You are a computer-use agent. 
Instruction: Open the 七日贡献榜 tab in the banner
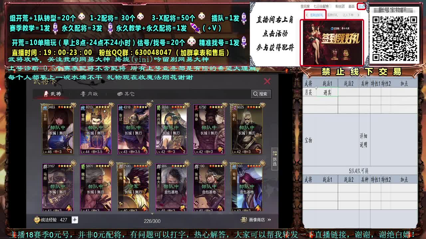321,6
